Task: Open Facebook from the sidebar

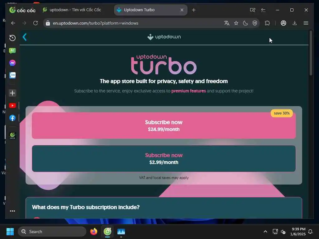Action: (12, 118)
